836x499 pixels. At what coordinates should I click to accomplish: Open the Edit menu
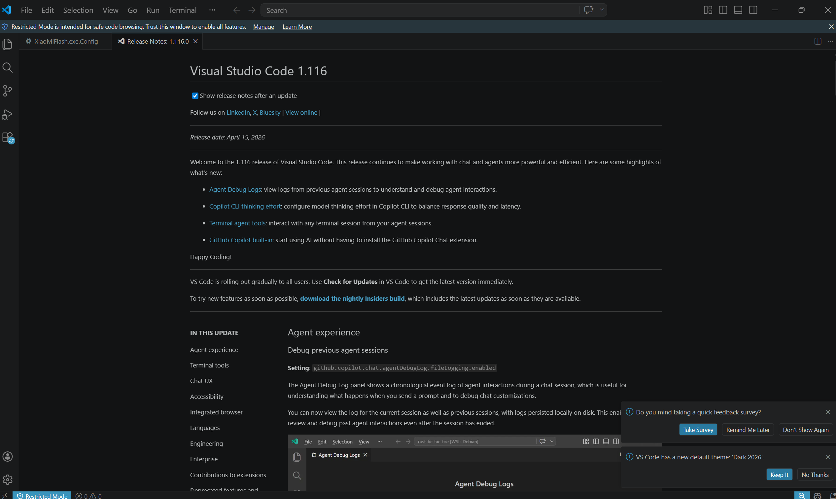47,11
